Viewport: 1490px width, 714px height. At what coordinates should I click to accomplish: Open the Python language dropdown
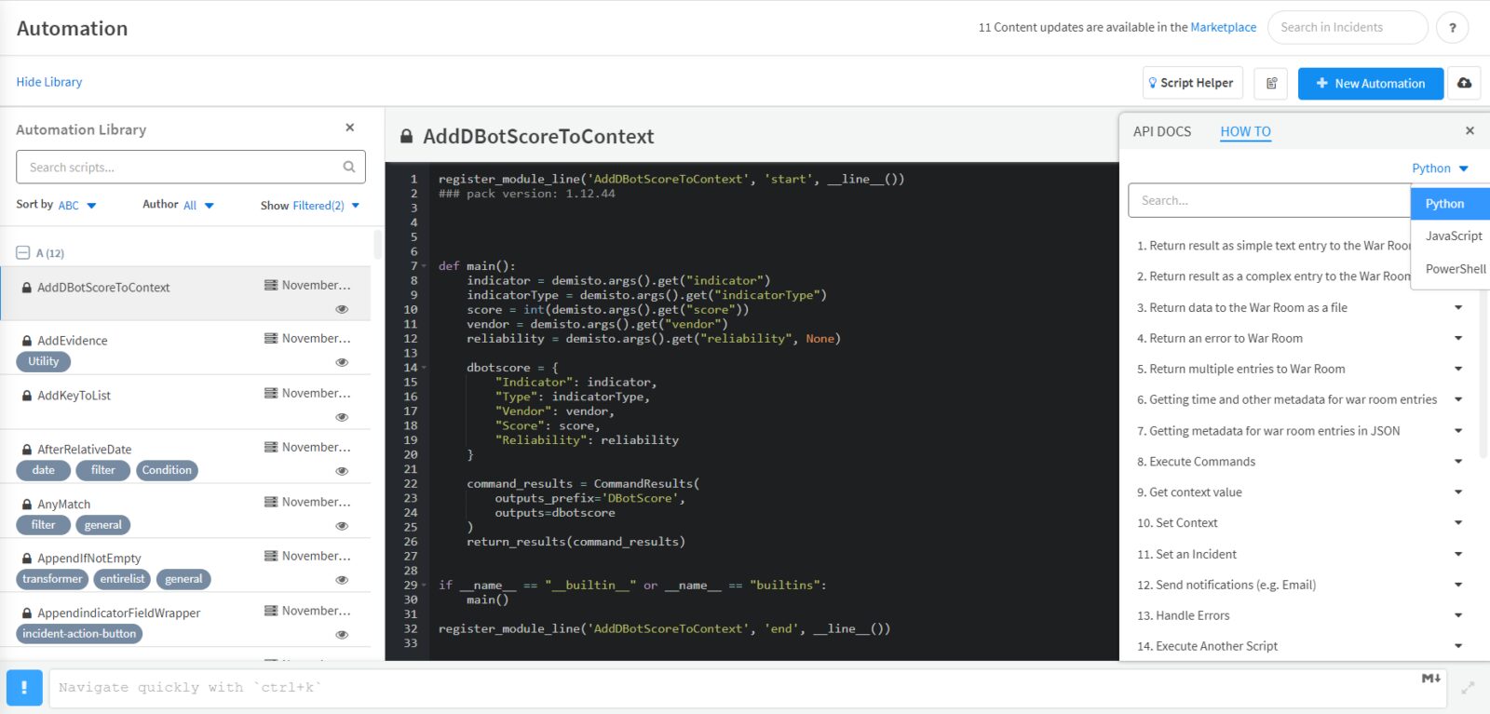1440,168
